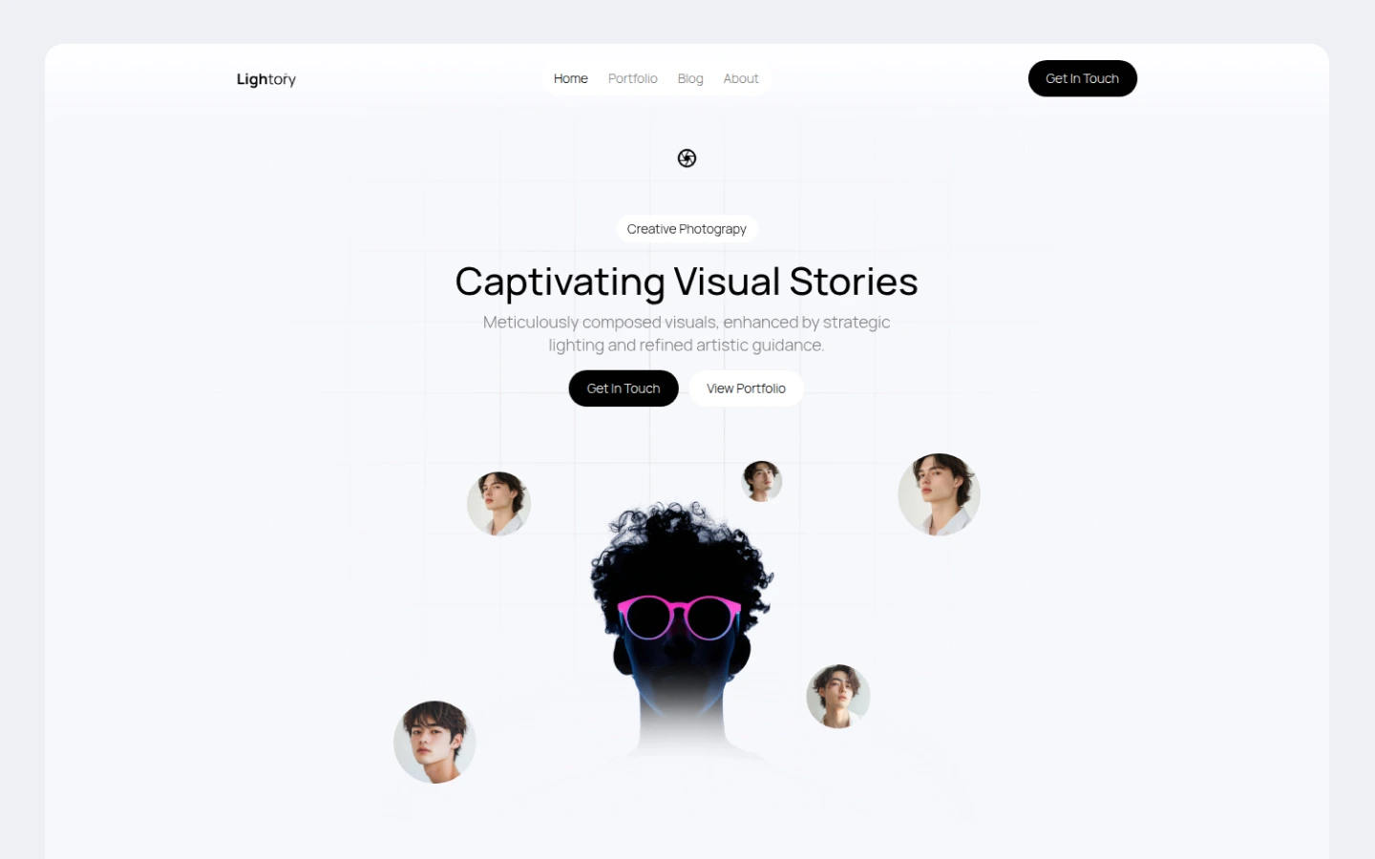
Task: Click the portrait right of the silhouette's neck
Action: (838, 697)
